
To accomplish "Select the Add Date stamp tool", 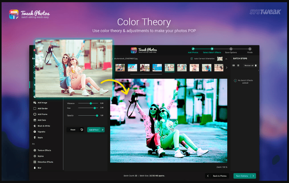I will coord(40,120).
